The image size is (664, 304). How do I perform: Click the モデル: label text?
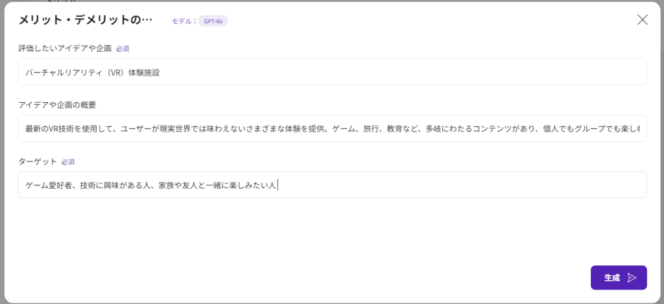tap(184, 21)
